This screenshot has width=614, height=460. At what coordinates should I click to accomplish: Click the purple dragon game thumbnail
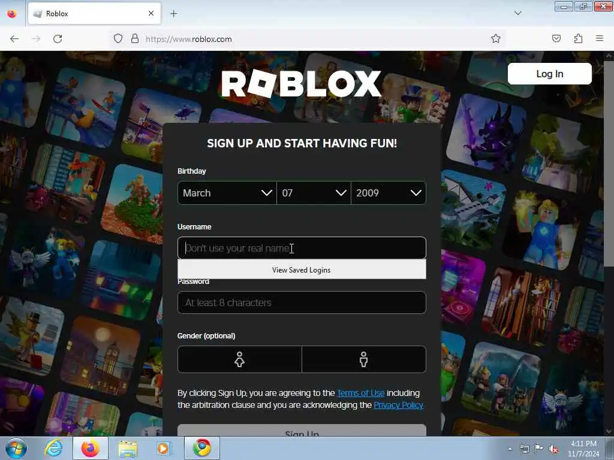(487, 134)
